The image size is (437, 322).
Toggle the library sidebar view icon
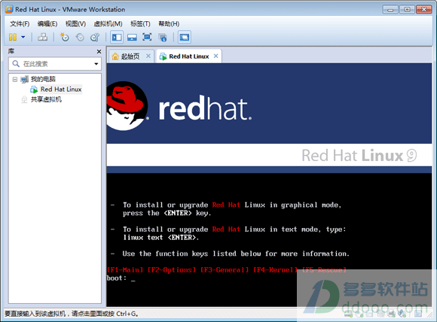(117, 37)
